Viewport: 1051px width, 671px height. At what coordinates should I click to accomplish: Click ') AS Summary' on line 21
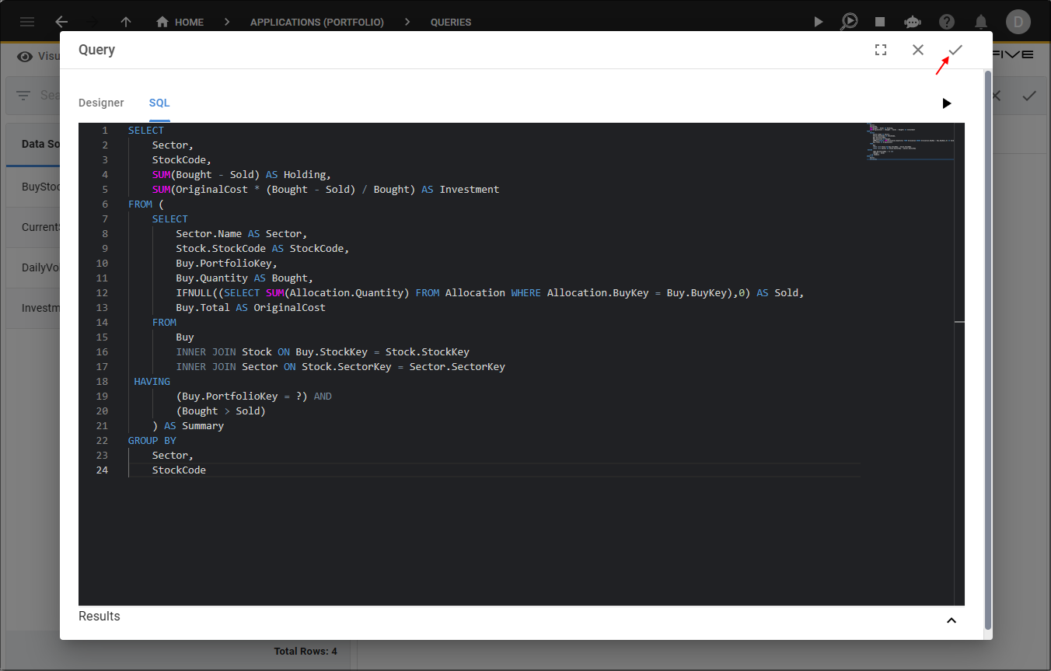(x=188, y=425)
